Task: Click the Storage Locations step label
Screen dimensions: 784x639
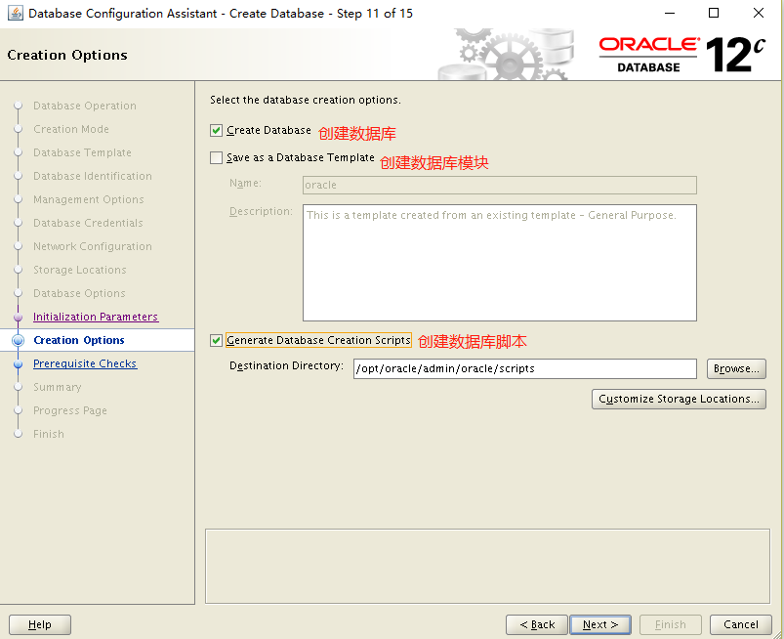Action: tap(80, 270)
